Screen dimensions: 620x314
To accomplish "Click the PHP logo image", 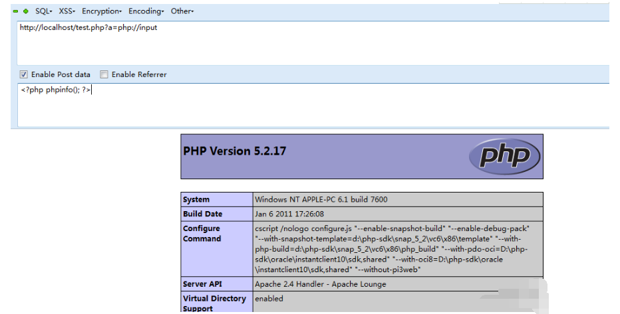I will [x=506, y=157].
